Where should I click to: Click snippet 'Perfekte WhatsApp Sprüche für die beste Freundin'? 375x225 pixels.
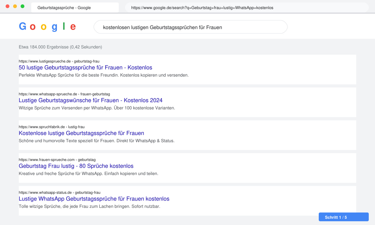pos(69,75)
